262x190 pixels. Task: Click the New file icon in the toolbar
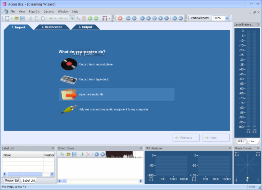click(x=7, y=18)
